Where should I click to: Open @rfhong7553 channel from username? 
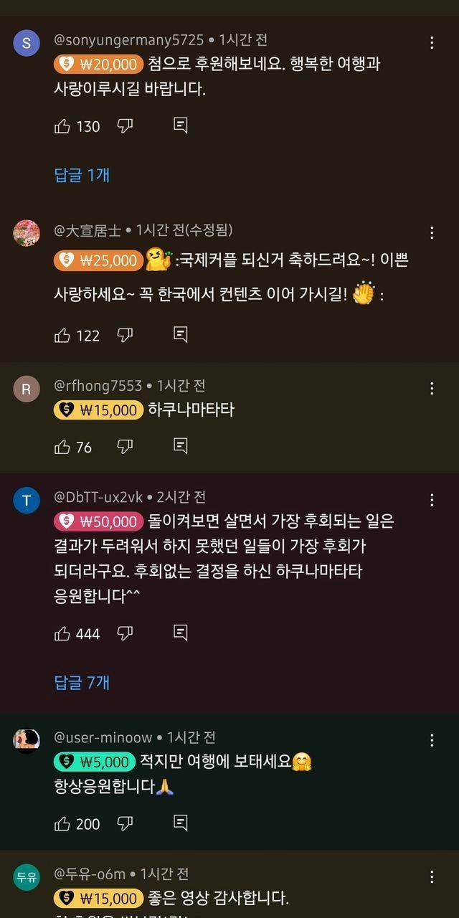coord(98,386)
